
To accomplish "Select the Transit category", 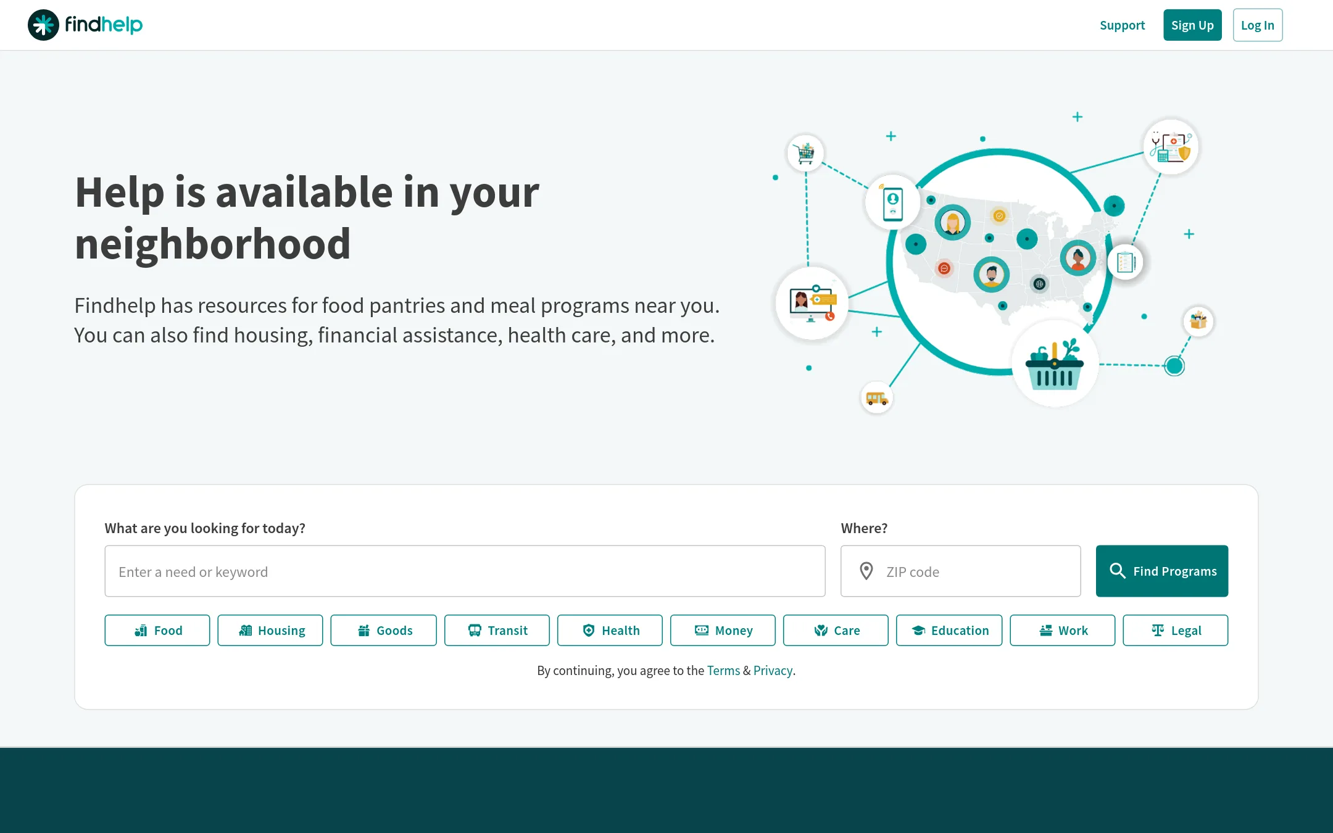I will [497, 631].
